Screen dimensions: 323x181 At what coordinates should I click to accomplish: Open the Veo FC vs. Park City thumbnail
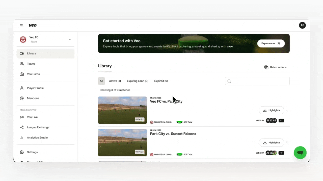click(x=122, y=110)
